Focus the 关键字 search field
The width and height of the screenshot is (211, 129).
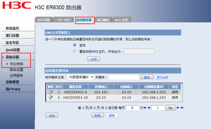(x=124, y=77)
